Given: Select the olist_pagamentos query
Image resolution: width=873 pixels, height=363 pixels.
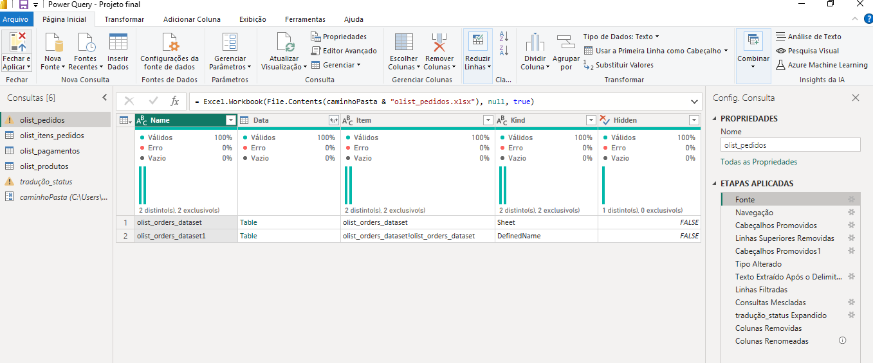Looking at the screenshot, I should [x=55, y=151].
